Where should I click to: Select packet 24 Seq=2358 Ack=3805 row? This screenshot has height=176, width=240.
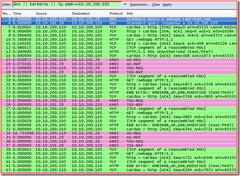[x=119, y=96]
